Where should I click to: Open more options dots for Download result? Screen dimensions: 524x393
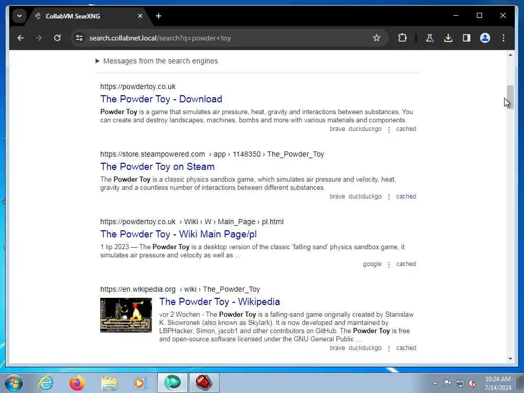click(389, 129)
